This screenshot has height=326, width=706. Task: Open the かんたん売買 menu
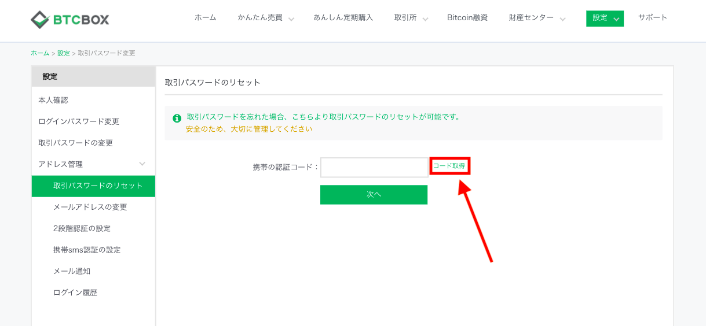click(260, 18)
